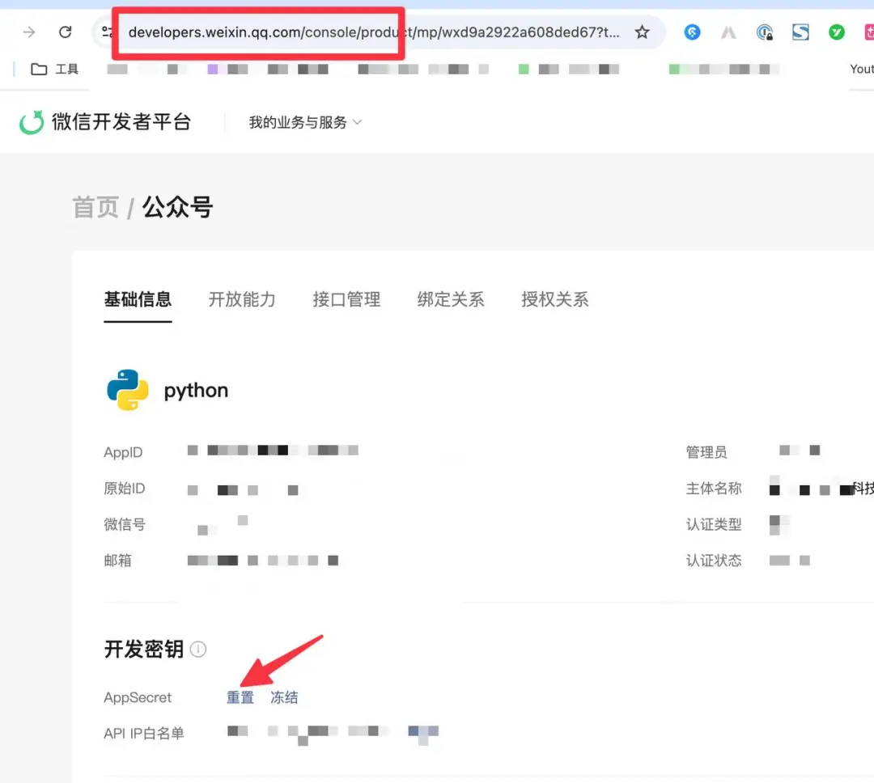
Task: Expand 我的业务与服务 dropdown menu
Action: tap(305, 122)
